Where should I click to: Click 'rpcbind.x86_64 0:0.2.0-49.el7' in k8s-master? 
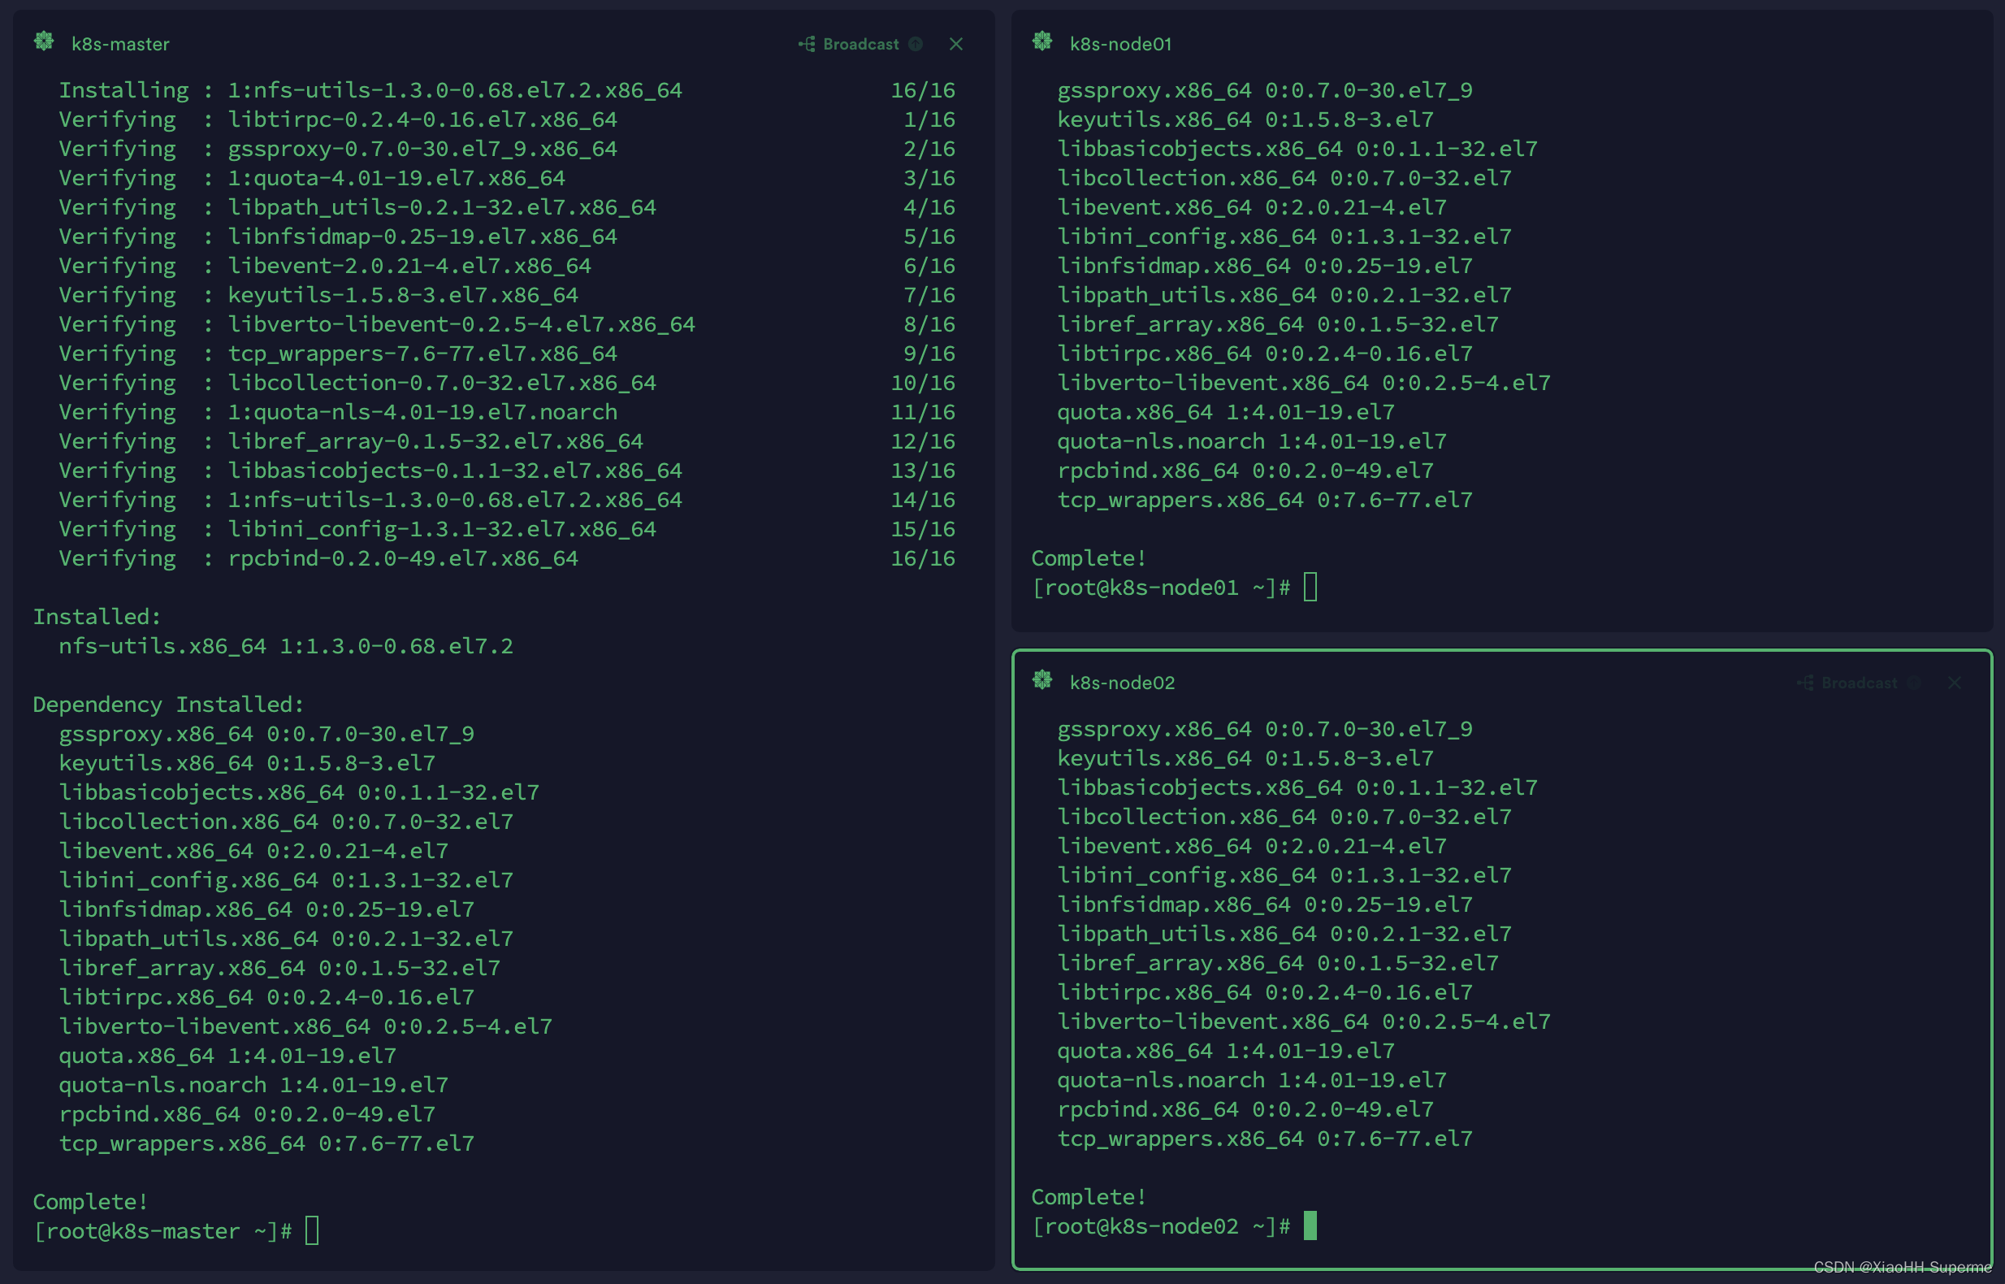pos(247,1114)
